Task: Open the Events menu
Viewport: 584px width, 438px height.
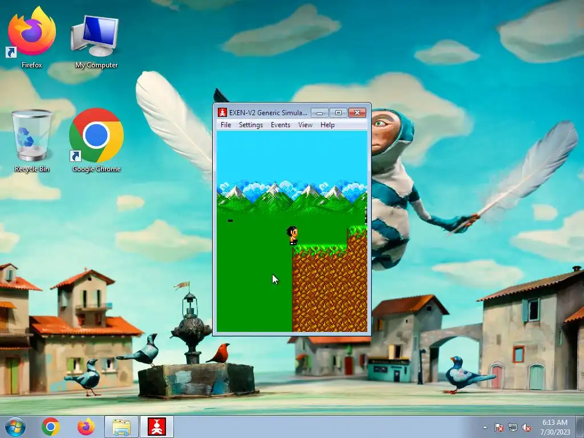Action: [280, 125]
